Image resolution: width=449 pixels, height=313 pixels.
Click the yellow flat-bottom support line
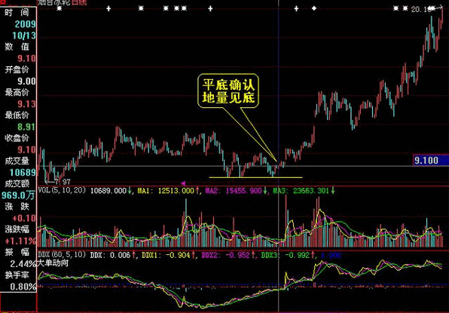click(255, 177)
